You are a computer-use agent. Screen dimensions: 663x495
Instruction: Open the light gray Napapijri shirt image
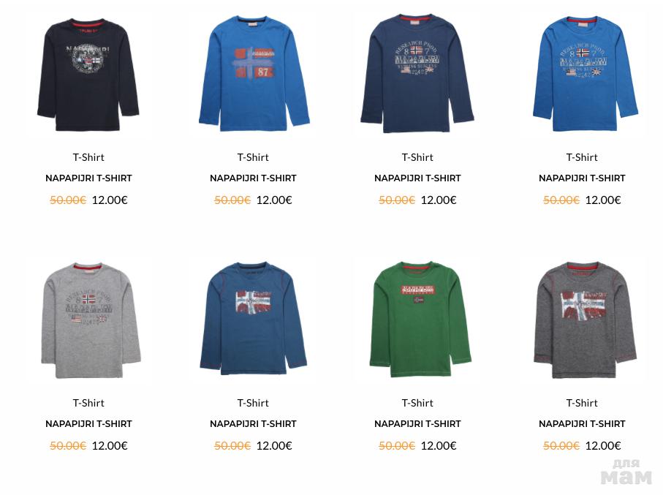coord(91,320)
